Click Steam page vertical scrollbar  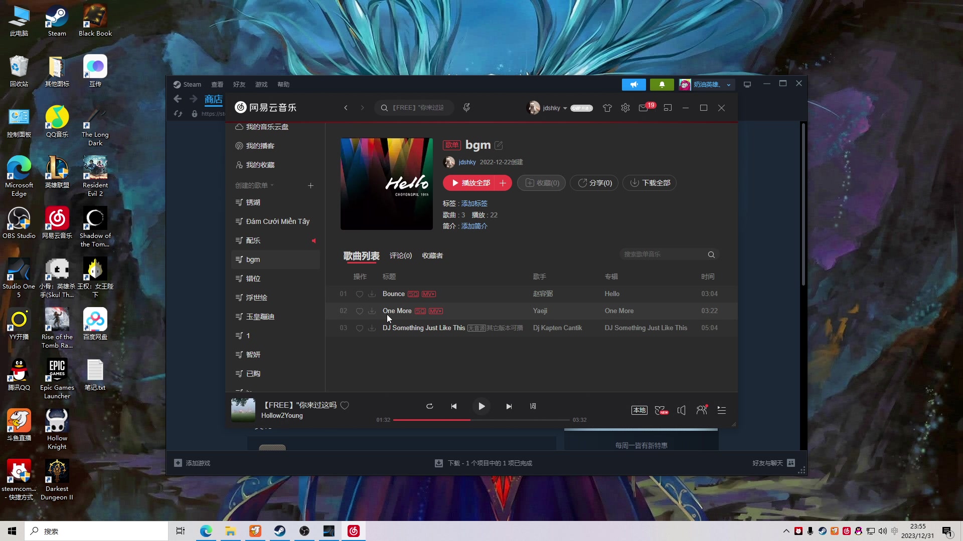click(x=803, y=204)
